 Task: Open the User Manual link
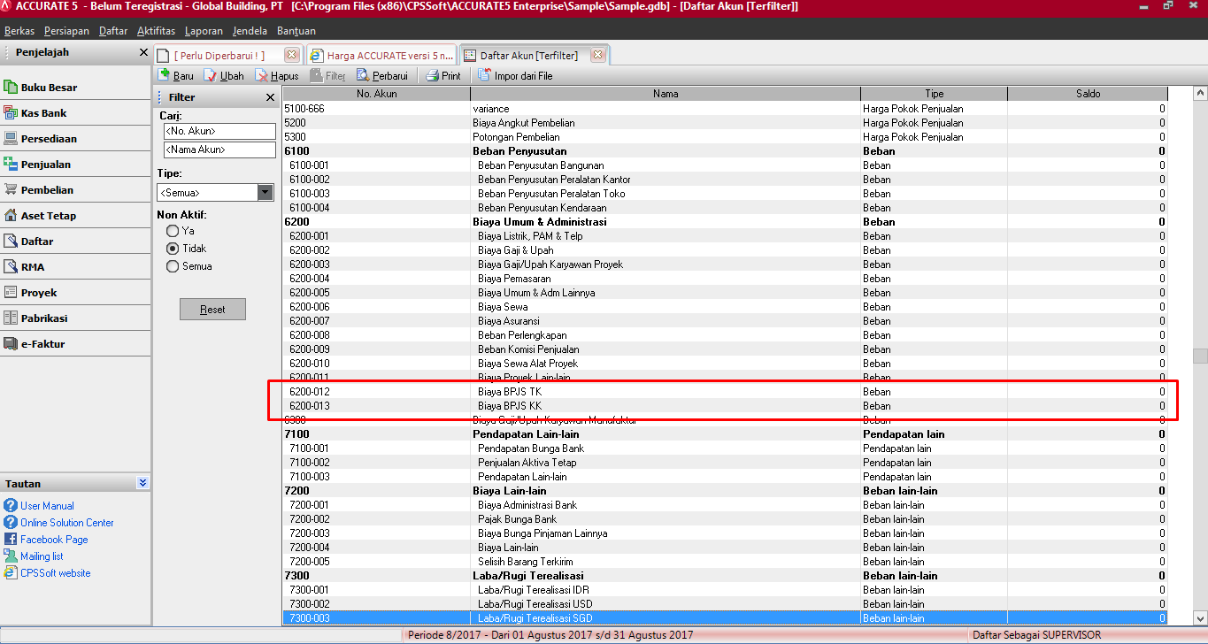47,506
